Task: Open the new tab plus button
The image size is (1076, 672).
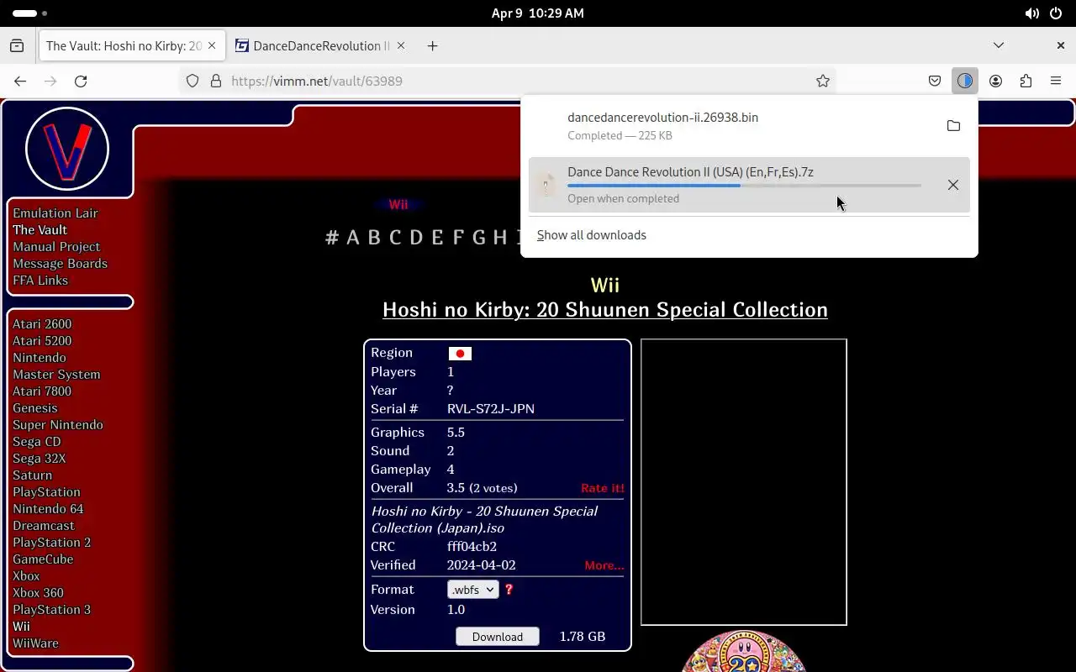Action: coord(432,46)
